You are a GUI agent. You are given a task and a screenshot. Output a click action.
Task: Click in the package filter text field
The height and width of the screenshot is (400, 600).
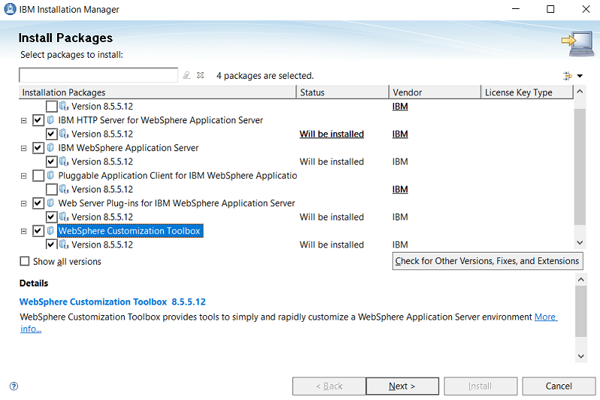pos(98,75)
